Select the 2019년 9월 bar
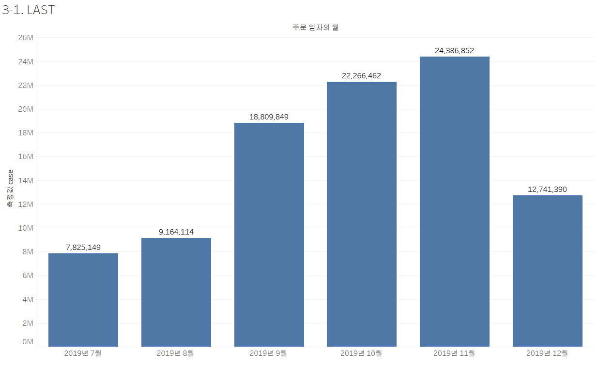Viewport: 598px width, 366px height. pyautogui.click(x=269, y=234)
